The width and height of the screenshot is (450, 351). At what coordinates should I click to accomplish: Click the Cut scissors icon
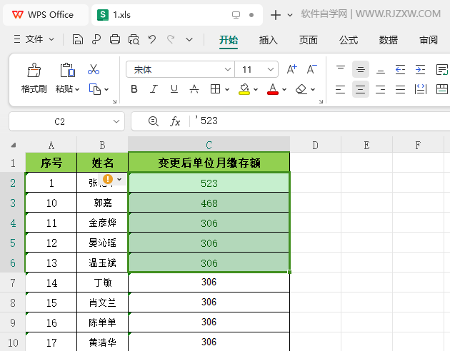tap(94, 69)
